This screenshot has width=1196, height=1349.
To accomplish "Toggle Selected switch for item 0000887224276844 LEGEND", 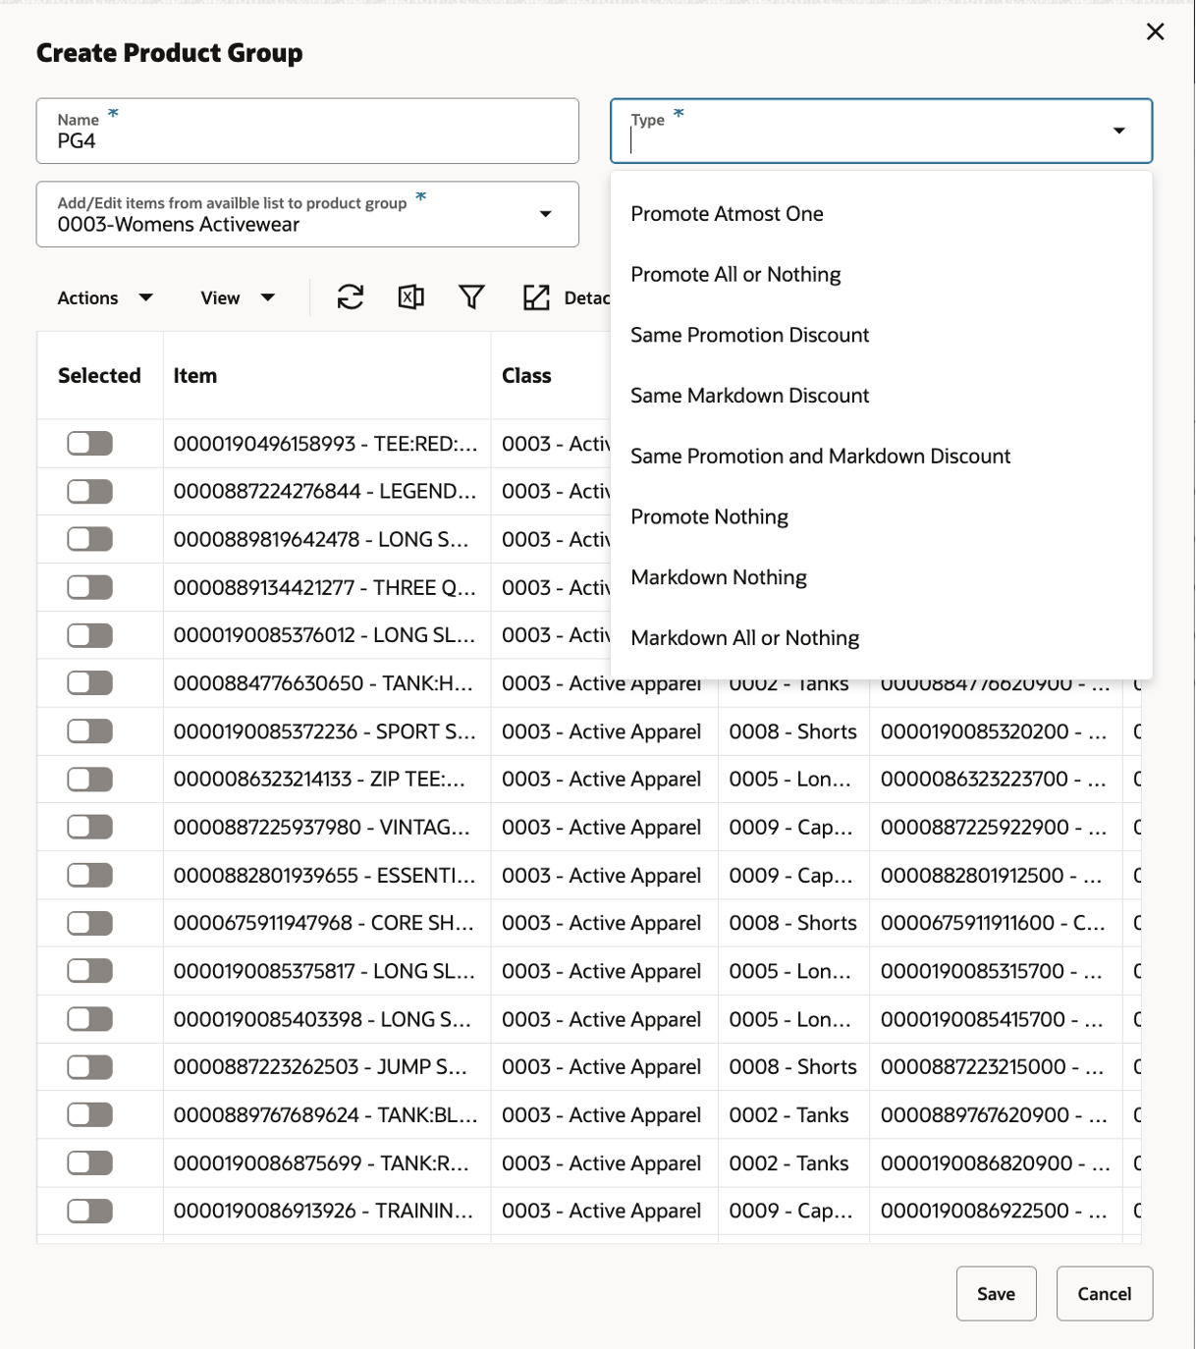I will click(x=90, y=491).
